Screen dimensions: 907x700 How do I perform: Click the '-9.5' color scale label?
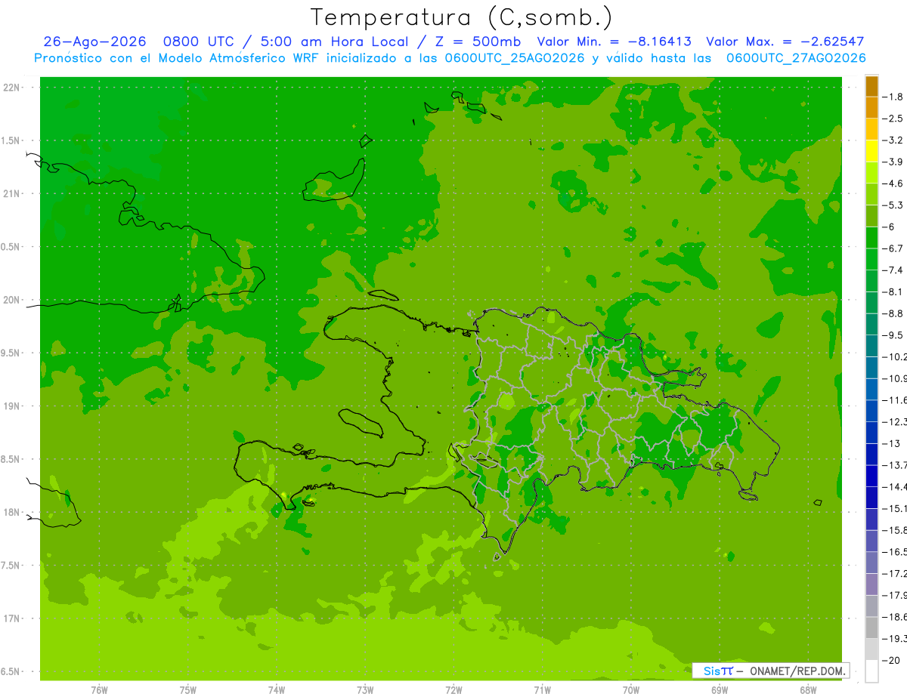[x=893, y=335]
